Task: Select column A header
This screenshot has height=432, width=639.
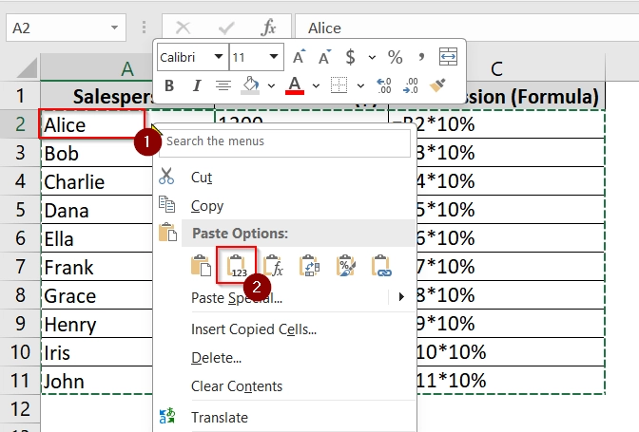Action: 127,68
